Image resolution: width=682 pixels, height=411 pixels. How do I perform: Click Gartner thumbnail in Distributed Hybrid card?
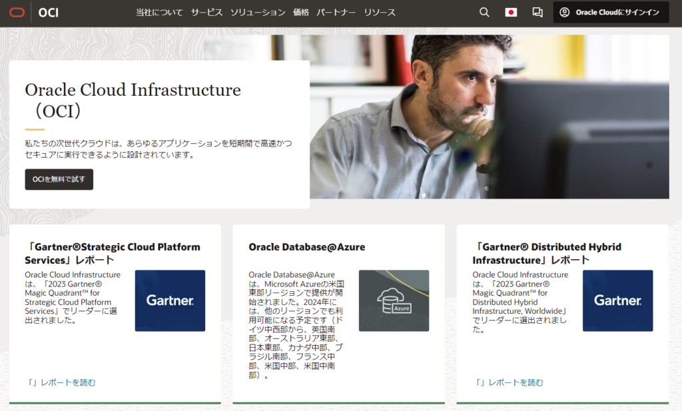point(617,300)
